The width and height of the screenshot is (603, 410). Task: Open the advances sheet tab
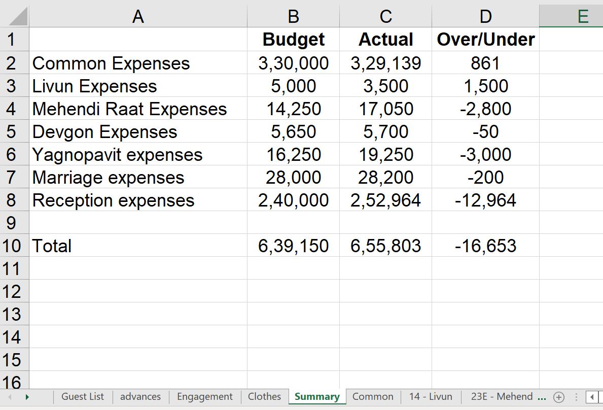[140, 396]
